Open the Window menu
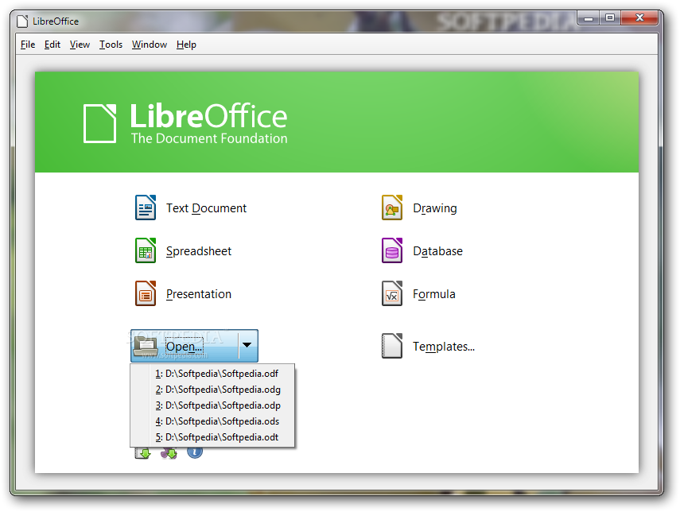680x512 pixels. (x=149, y=45)
